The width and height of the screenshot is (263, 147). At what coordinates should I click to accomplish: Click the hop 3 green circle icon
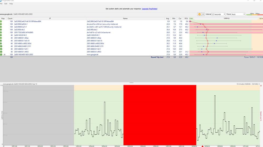[1, 27]
